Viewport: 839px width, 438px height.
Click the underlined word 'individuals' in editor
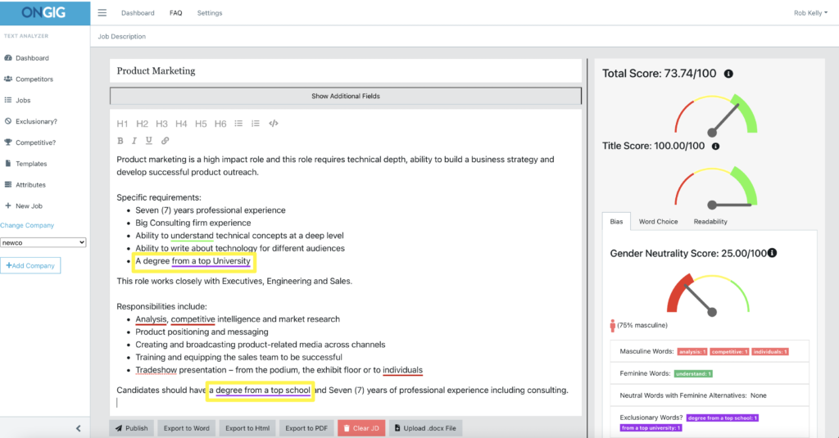[402, 370]
